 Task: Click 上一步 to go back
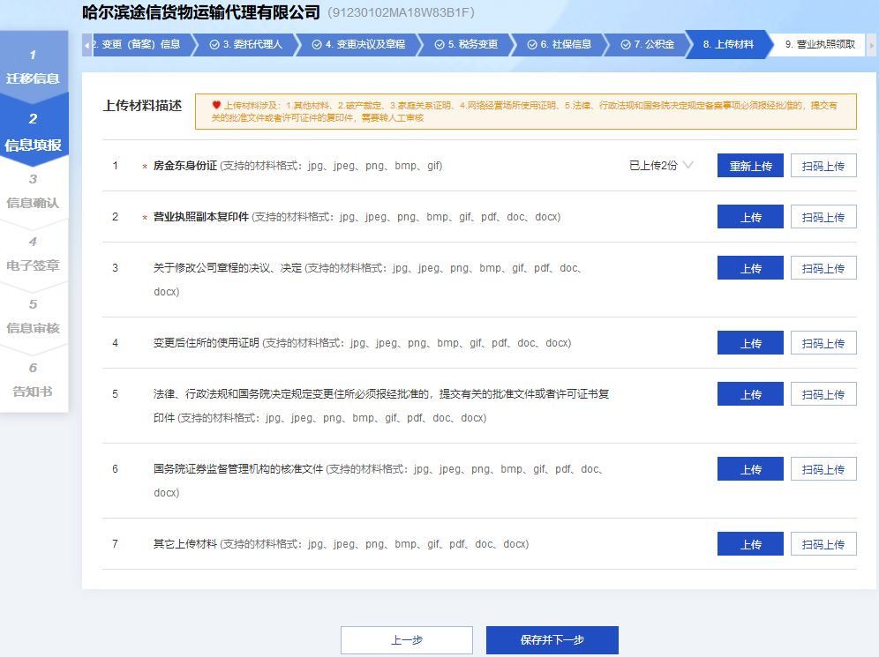point(407,640)
